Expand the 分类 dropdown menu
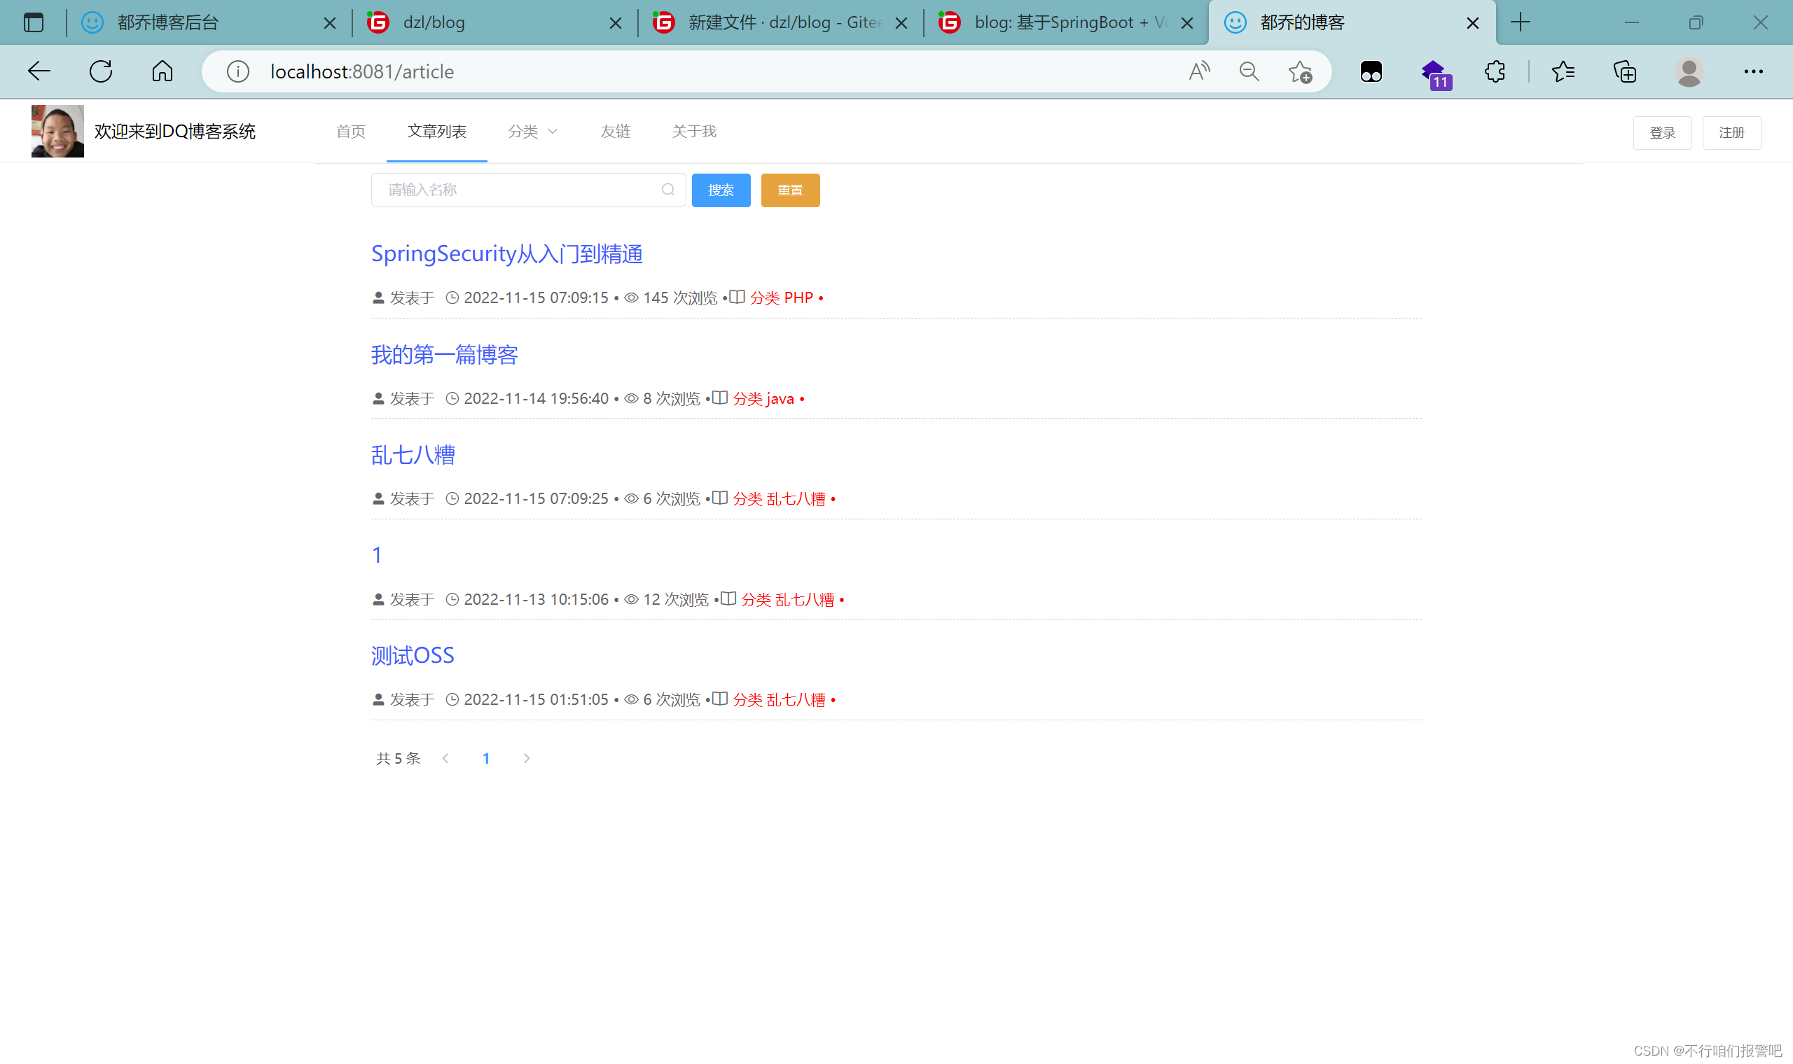The width and height of the screenshot is (1793, 1064). tap(532, 131)
